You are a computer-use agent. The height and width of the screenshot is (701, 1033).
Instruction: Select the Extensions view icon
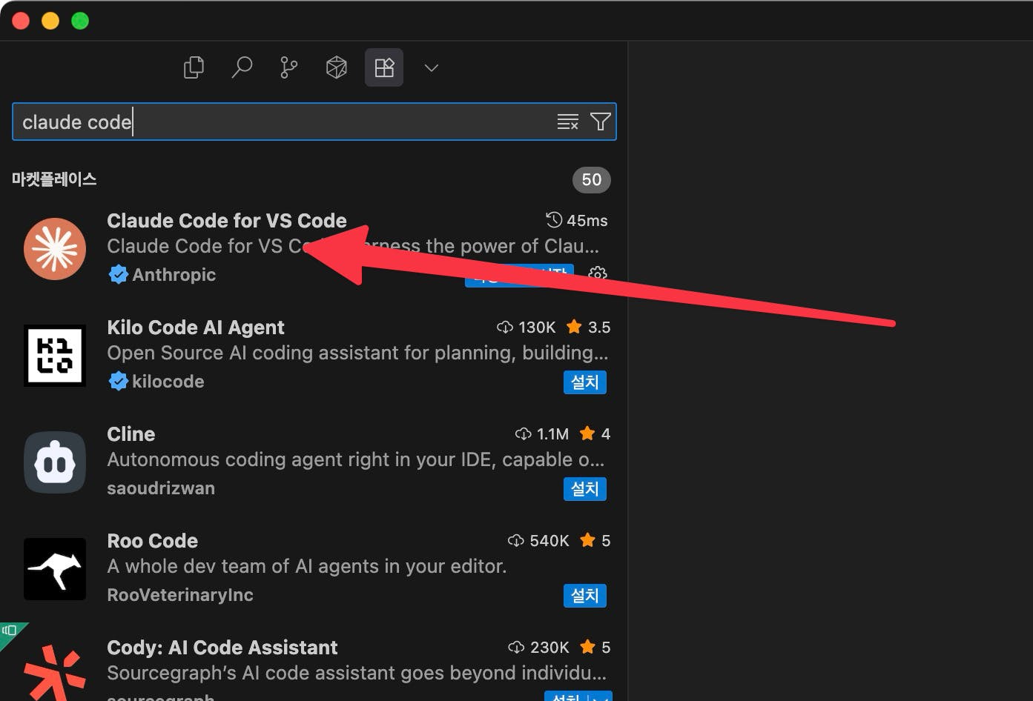point(384,67)
